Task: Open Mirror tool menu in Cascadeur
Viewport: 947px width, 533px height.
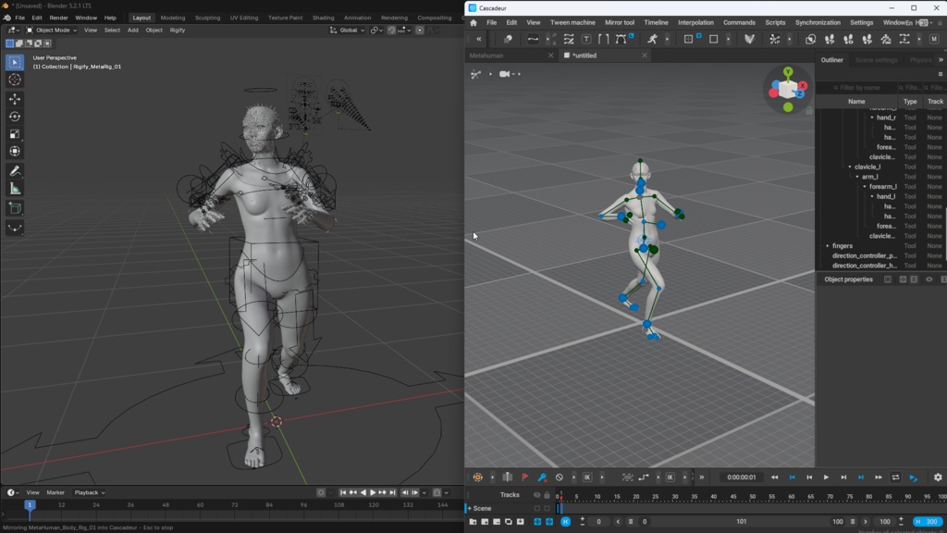Action: point(620,22)
